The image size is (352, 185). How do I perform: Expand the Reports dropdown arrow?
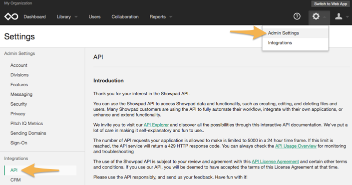coord(171,17)
